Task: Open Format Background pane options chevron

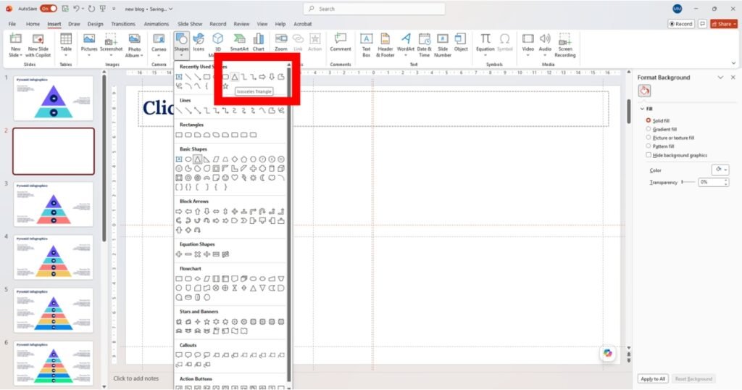Action: [720, 77]
